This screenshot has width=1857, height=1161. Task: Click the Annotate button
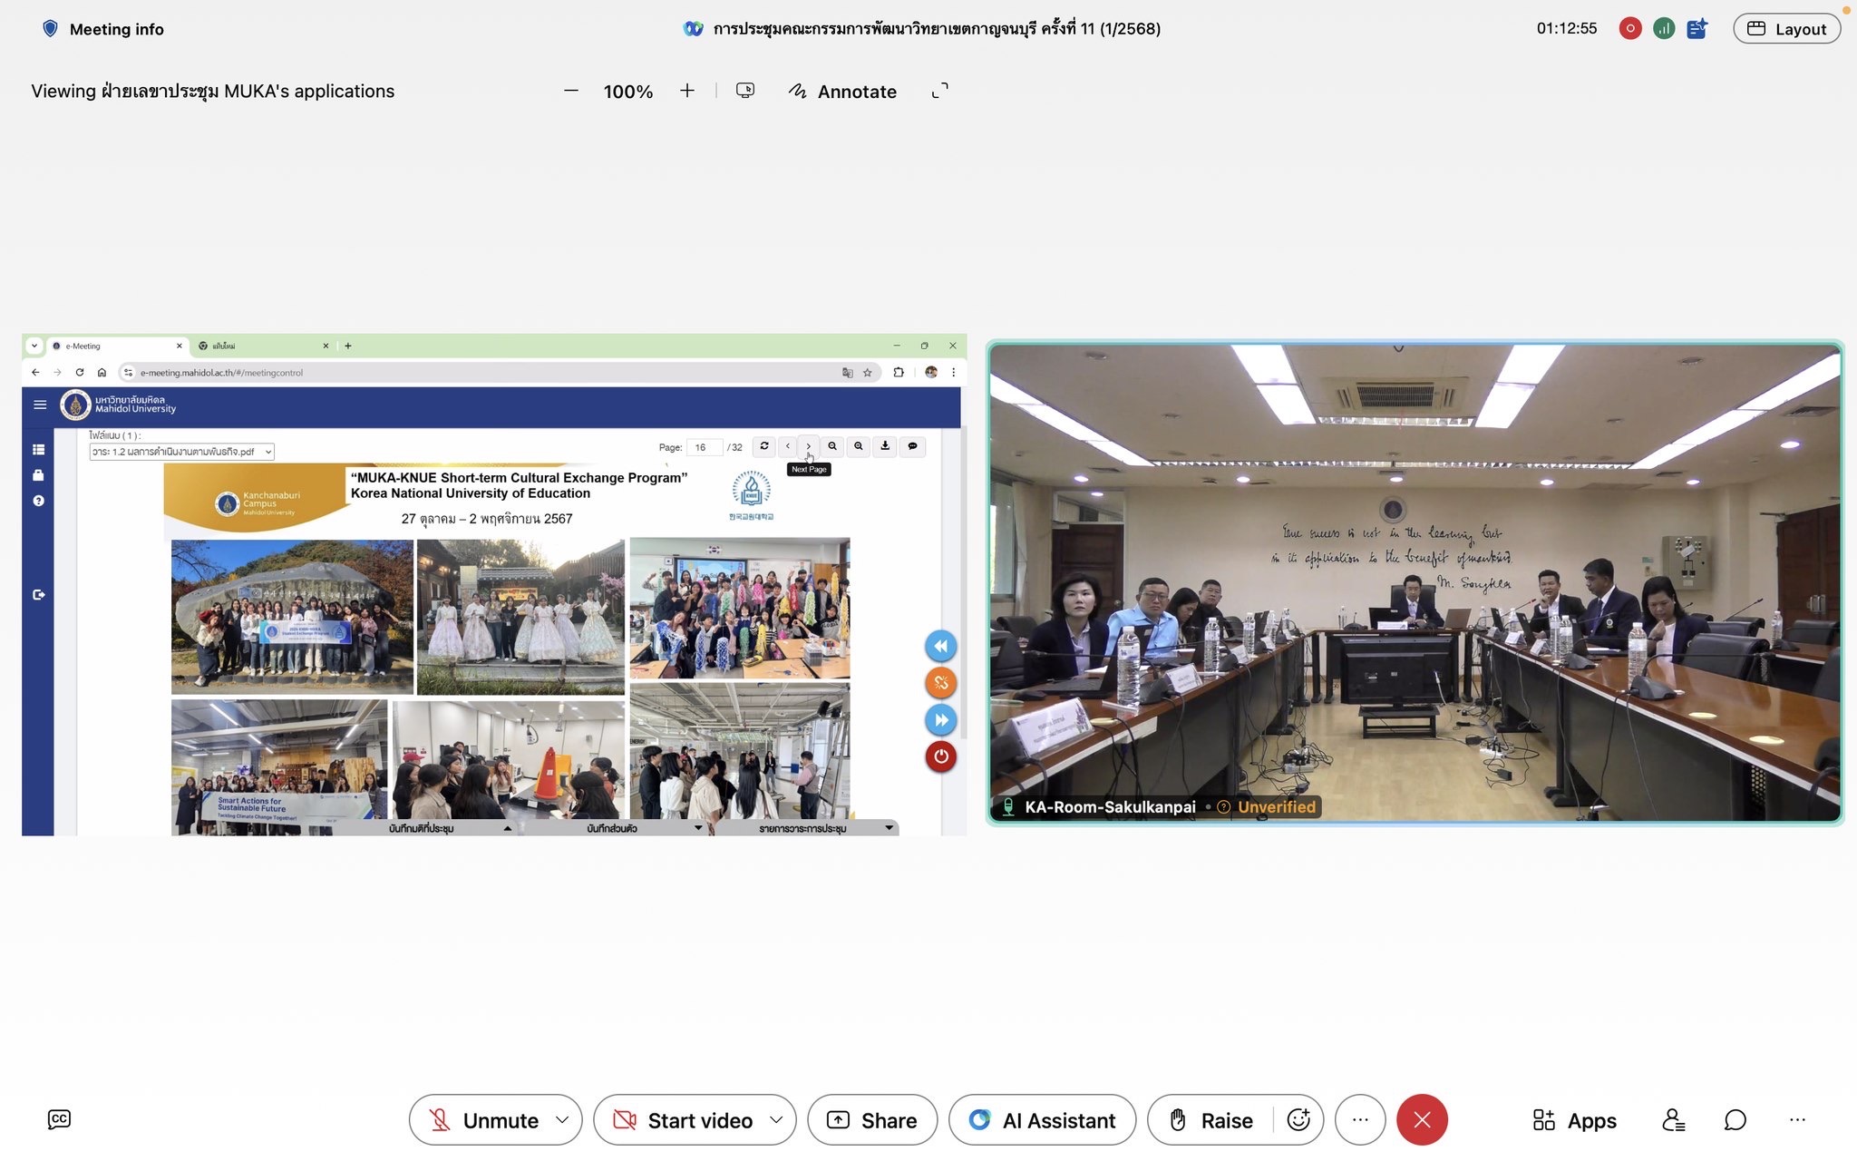[842, 91]
